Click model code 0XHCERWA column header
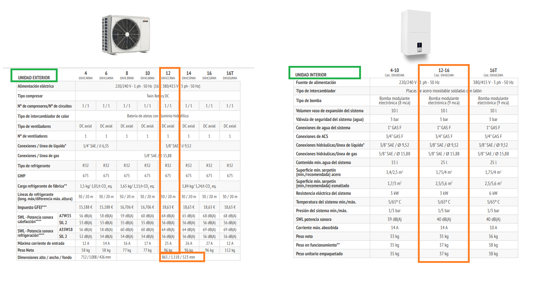Image resolution: width=540 pixels, height=281 pixels. pos(189,78)
